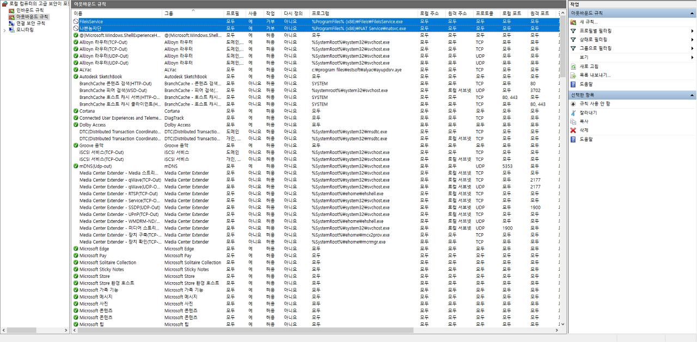Click the 새로 고침 refresh icon
This screenshot has height=342, width=697.
click(573, 66)
